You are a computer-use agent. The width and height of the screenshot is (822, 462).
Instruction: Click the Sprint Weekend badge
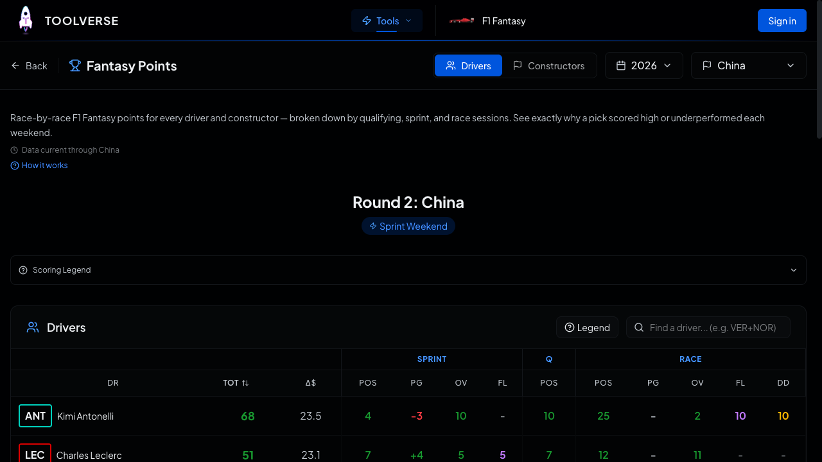pos(408,226)
